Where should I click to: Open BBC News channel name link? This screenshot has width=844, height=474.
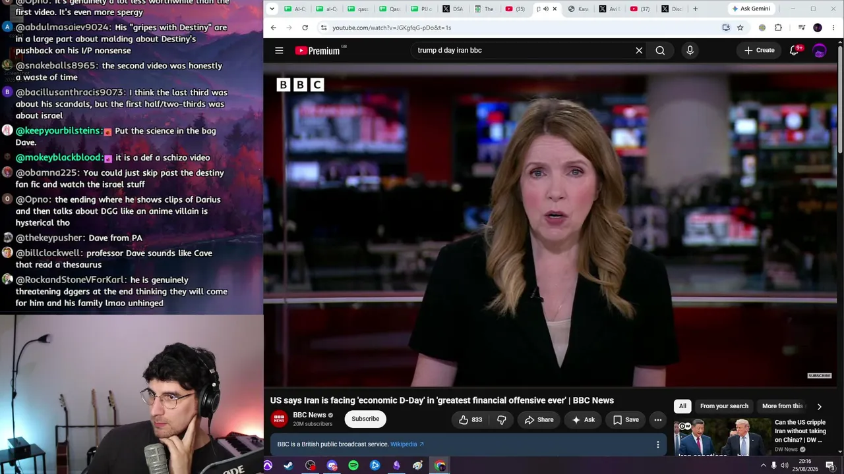point(309,415)
